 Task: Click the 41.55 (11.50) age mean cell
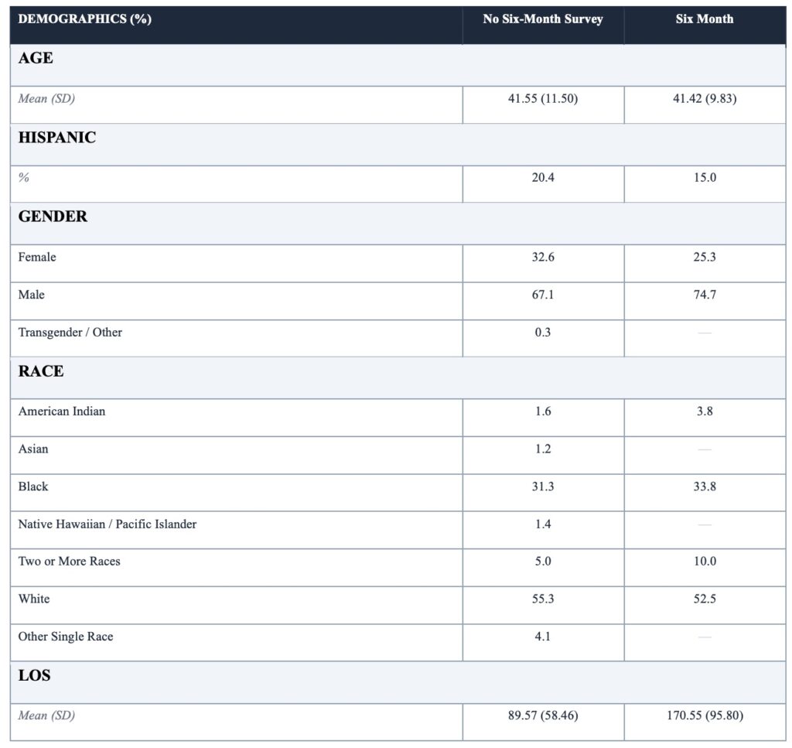pos(543,98)
